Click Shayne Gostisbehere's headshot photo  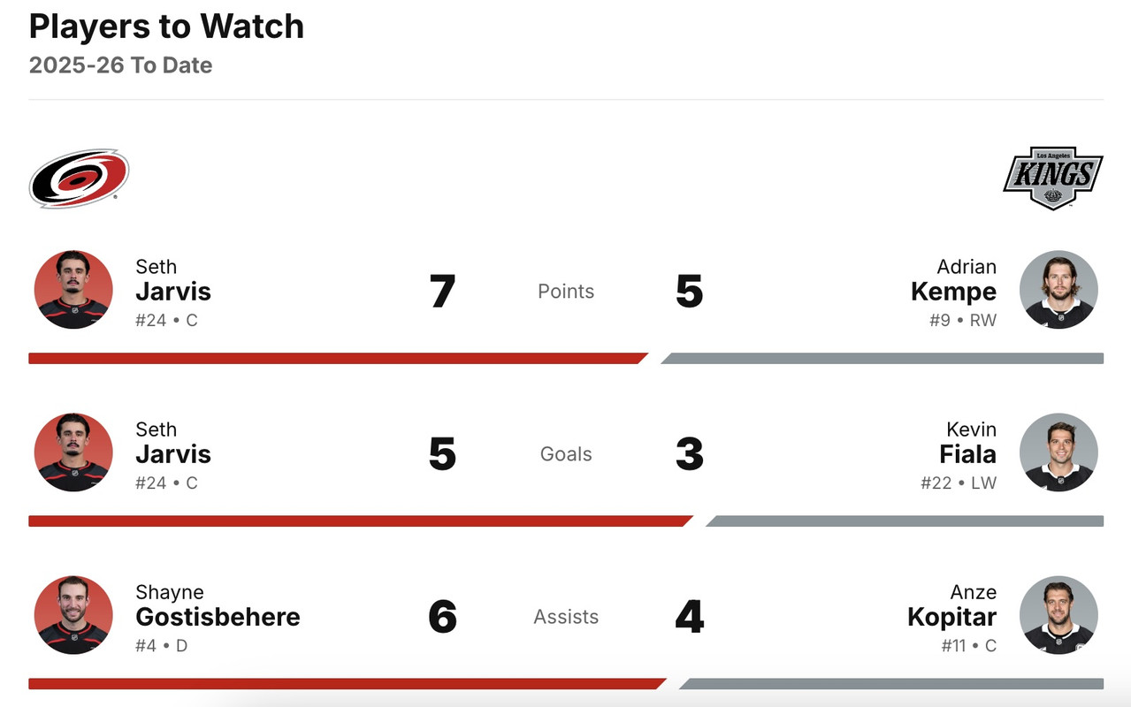pos(73,615)
